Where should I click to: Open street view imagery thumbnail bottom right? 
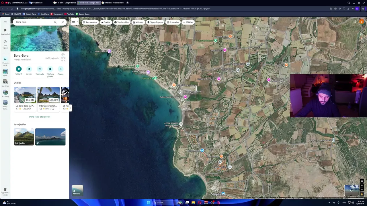tap(352, 191)
